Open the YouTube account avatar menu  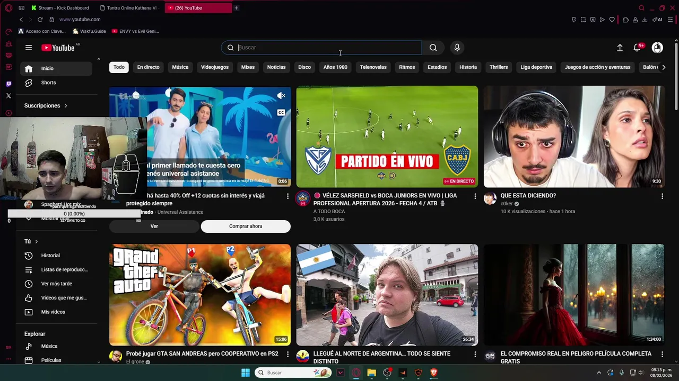(x=657, y=48)
